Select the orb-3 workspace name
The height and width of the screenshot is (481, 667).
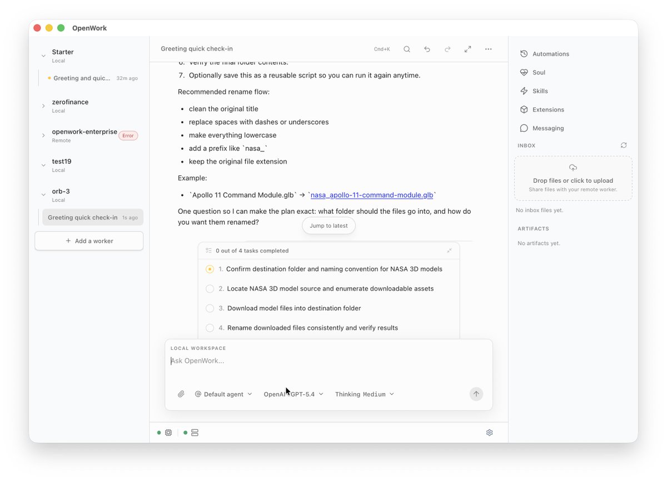(61, 192)
